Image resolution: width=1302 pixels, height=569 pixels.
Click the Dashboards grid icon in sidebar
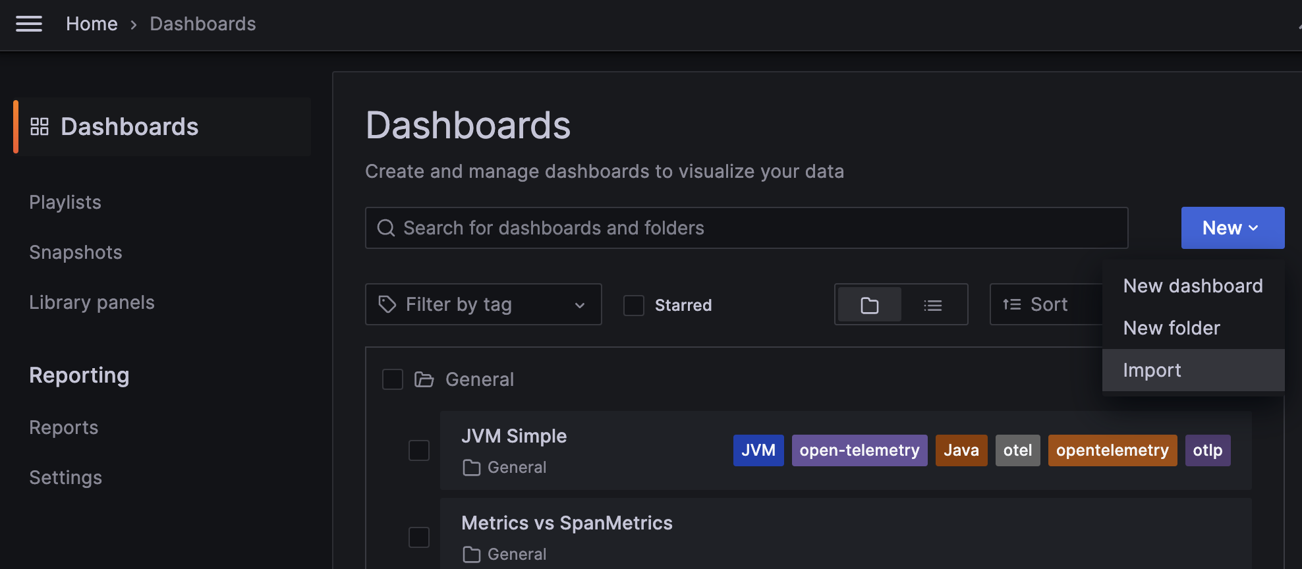pos(40,126)
